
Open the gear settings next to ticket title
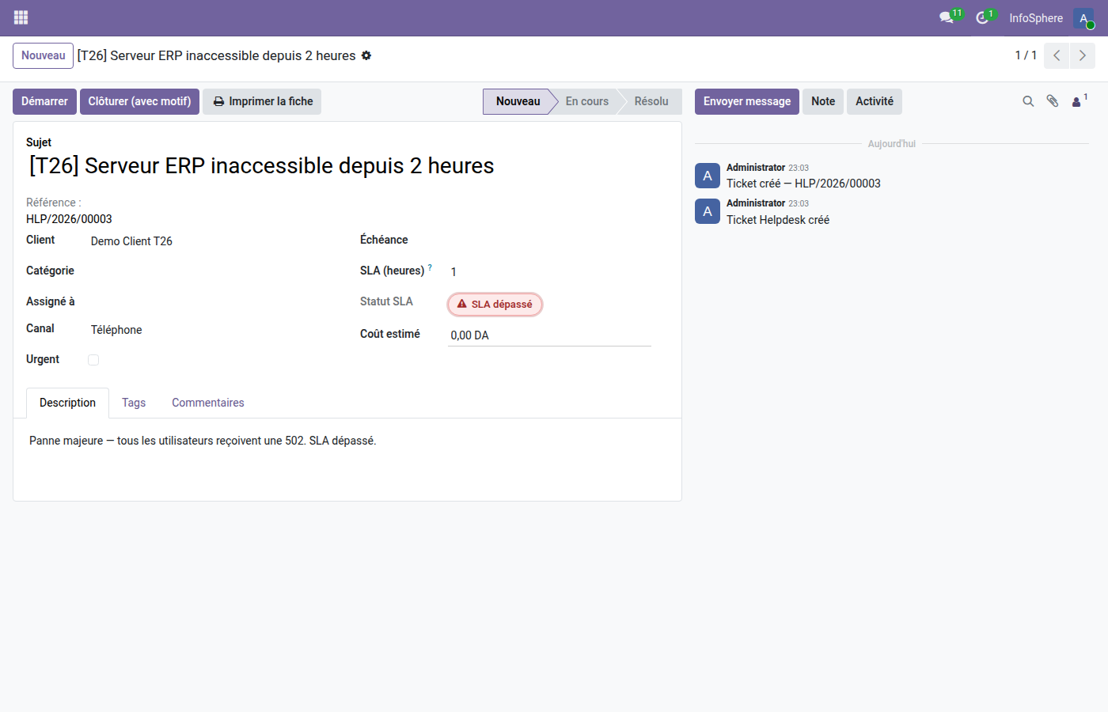(366, 55)
